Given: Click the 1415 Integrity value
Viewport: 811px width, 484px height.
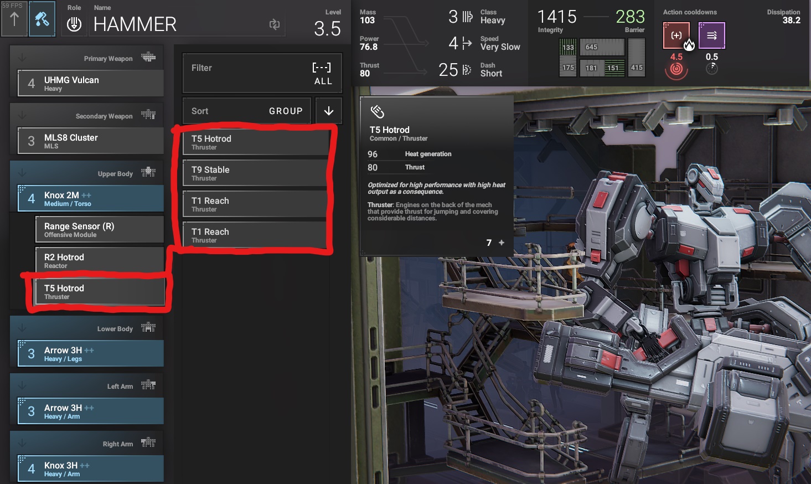Looking at the screenshot, I should 557,17.
